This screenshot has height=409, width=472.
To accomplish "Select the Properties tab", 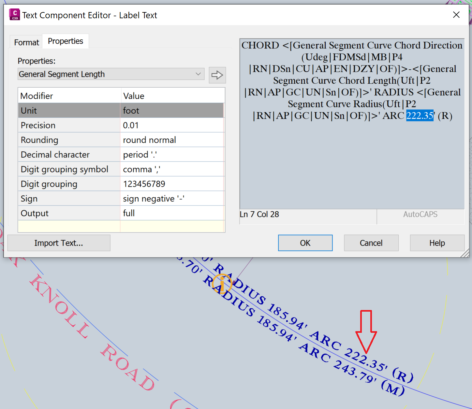I will pyautogui.click(x=65, y=41).
